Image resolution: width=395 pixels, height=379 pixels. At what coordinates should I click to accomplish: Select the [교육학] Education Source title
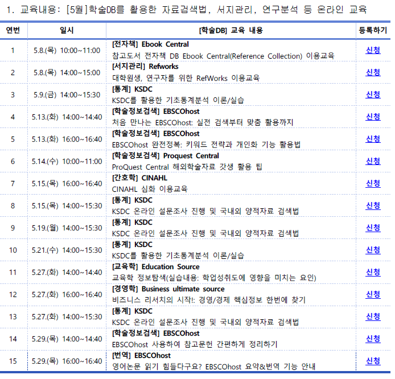pyautogui.click(x=156, y=266)
